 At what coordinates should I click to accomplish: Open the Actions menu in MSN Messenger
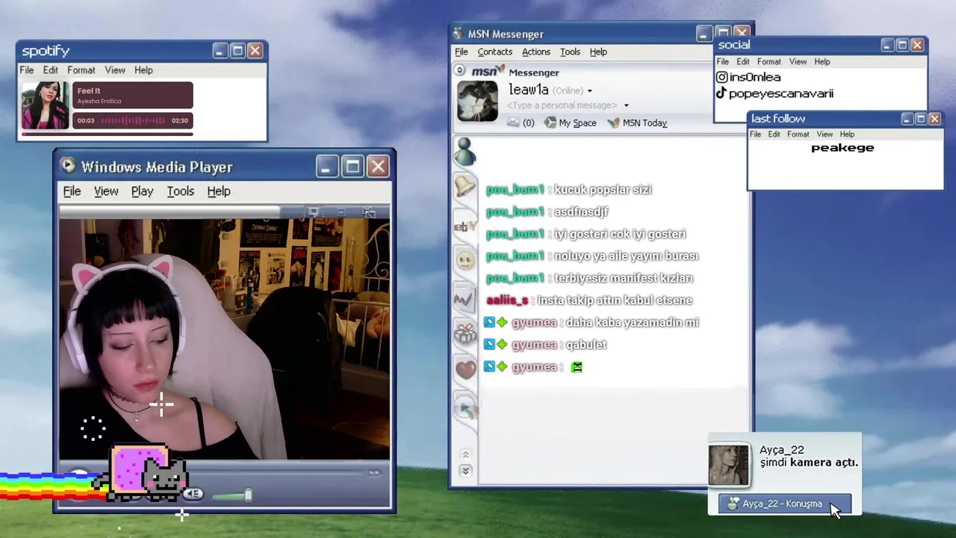pos(536,52)
